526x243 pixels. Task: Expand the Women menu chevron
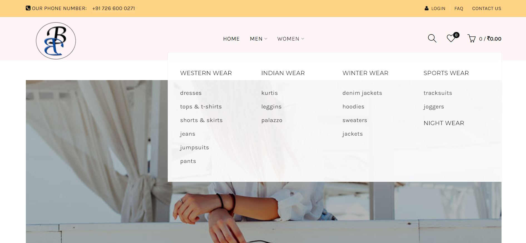pos(303,39)
